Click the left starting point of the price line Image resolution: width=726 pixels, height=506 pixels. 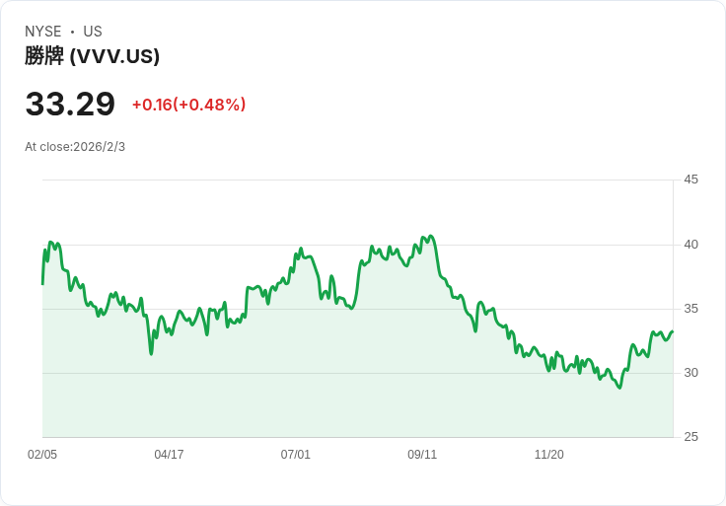pos(42,284)
